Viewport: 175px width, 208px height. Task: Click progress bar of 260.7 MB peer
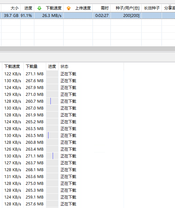52,101
